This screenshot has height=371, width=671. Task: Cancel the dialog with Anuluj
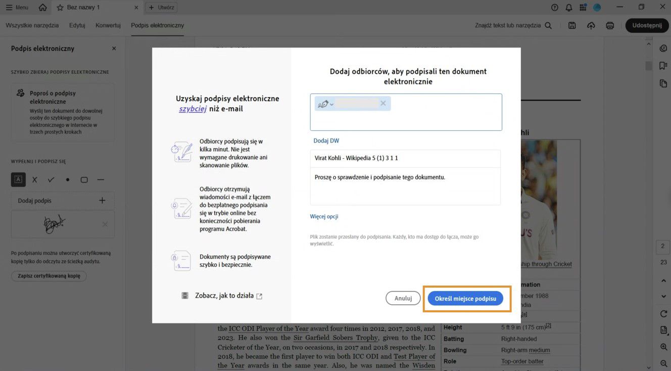(x=403, y=298)
